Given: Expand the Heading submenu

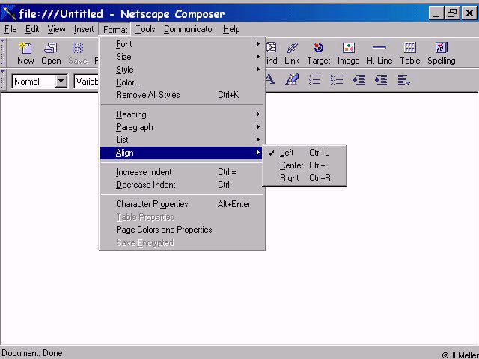Looking at the screenshot, I should [x=182, y=114].
